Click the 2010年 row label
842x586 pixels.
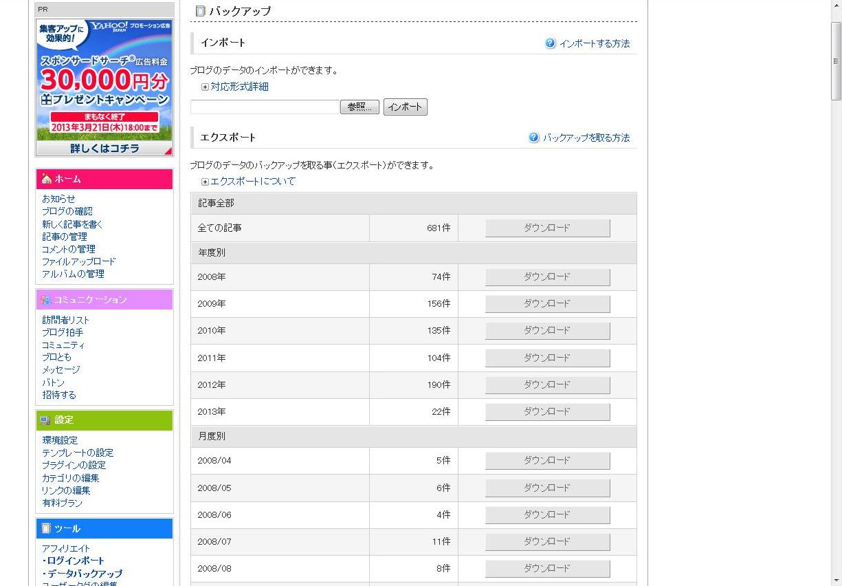point(212,331)
